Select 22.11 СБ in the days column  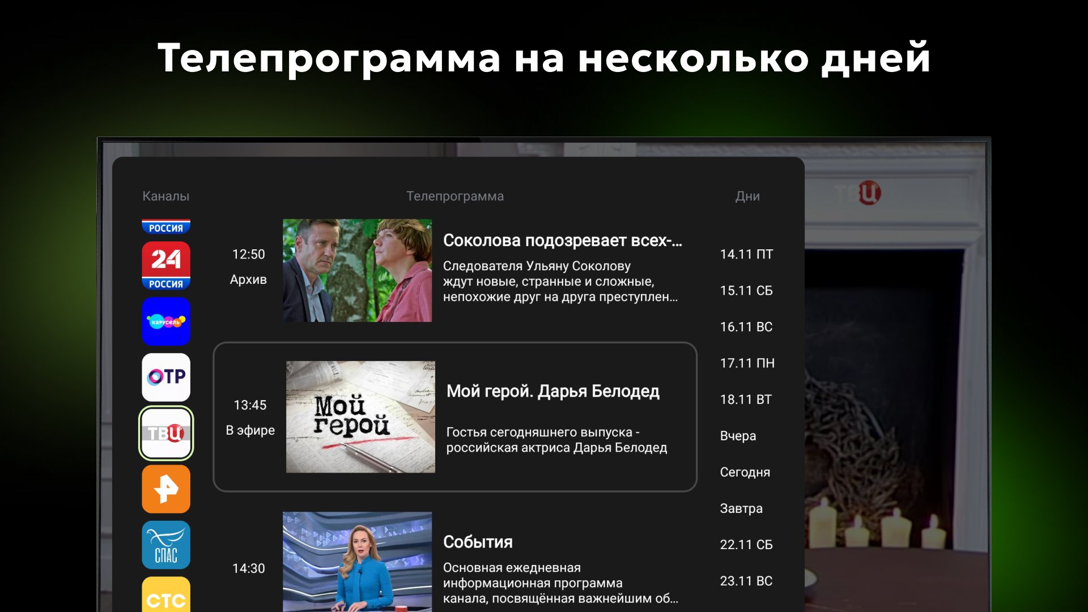tap(746, 545)
